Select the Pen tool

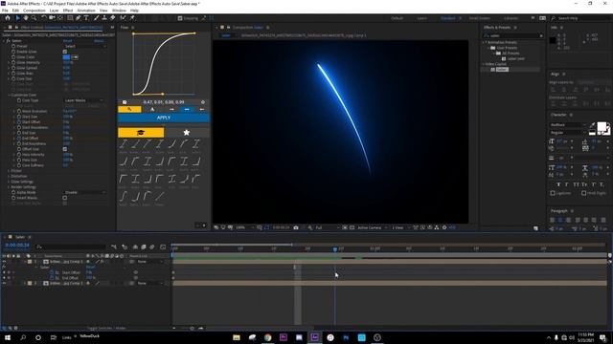tap(79, 18)
